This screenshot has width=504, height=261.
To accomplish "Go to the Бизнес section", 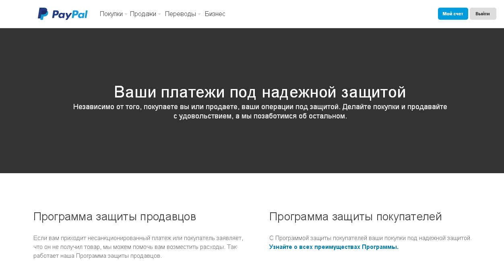I will click(215, 14).
